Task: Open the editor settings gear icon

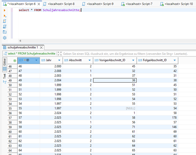Action: click(x=5, y=38)
